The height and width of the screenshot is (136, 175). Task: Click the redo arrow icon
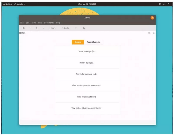click(x=76, y=28)
